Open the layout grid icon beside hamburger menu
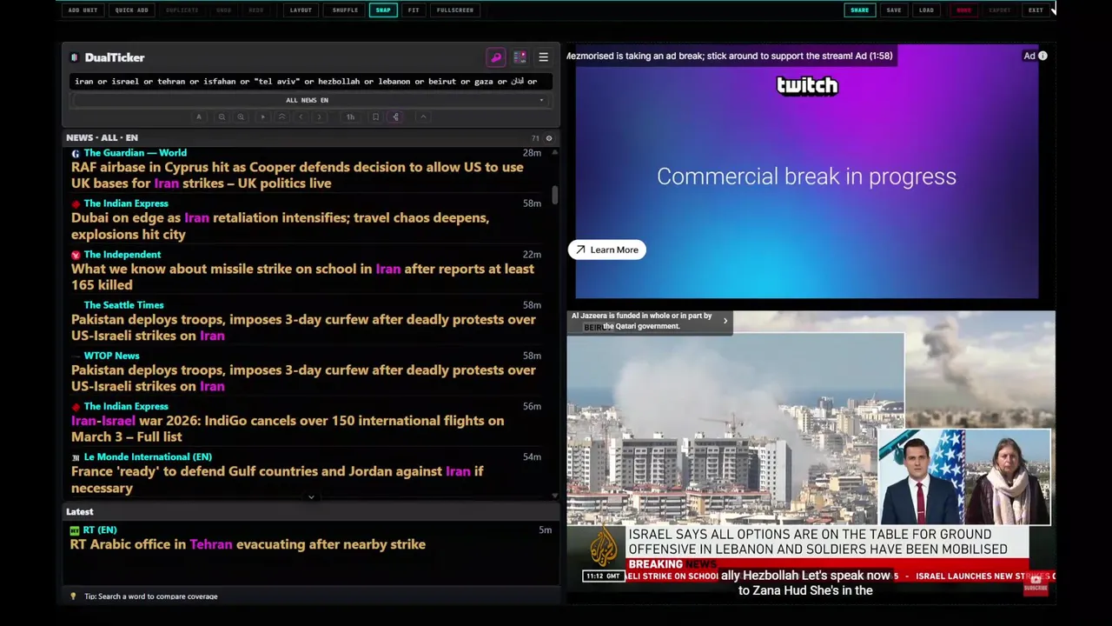 tap(520, 57)
